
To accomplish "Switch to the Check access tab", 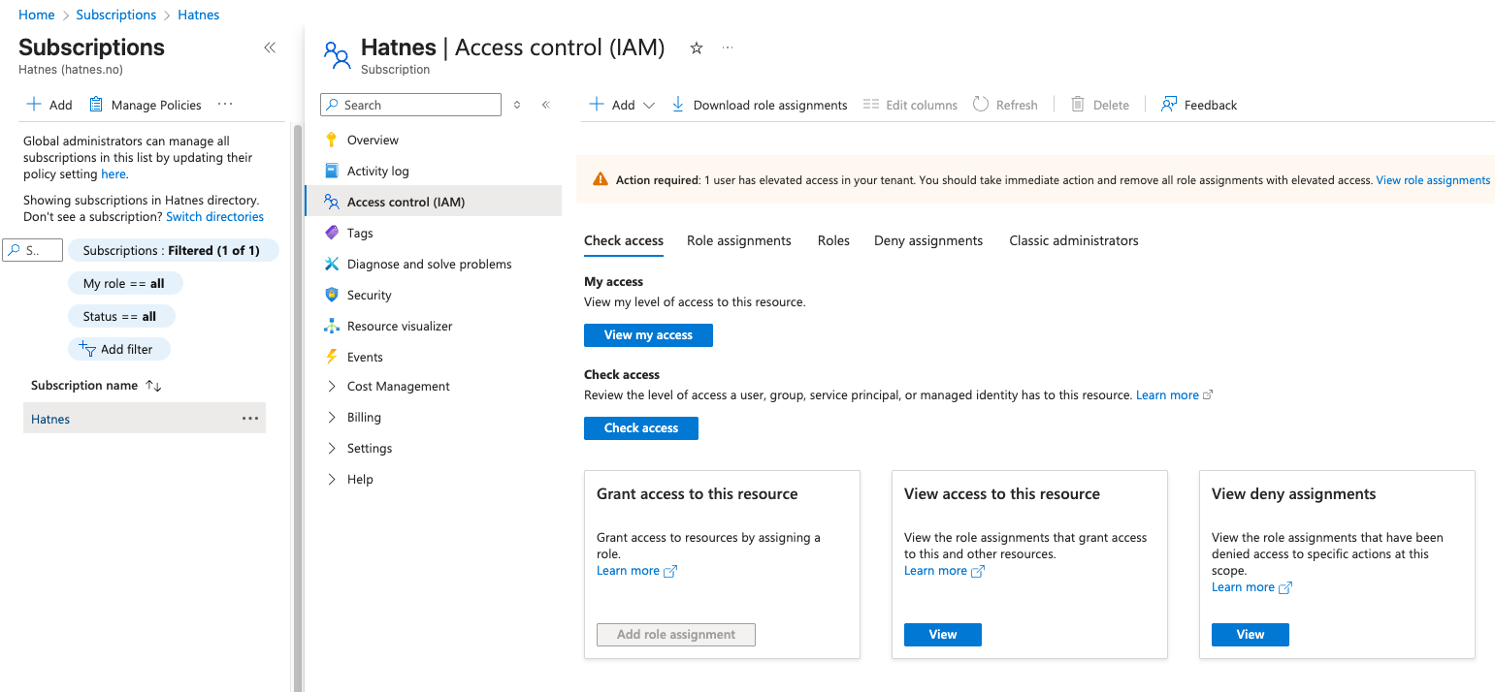I will (x=624, y=241).
